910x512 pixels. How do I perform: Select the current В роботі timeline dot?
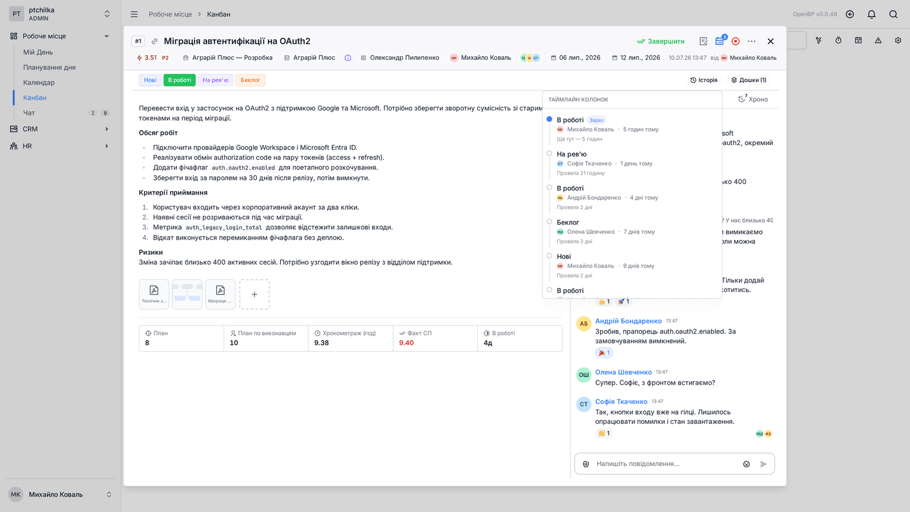coord(549,119)
